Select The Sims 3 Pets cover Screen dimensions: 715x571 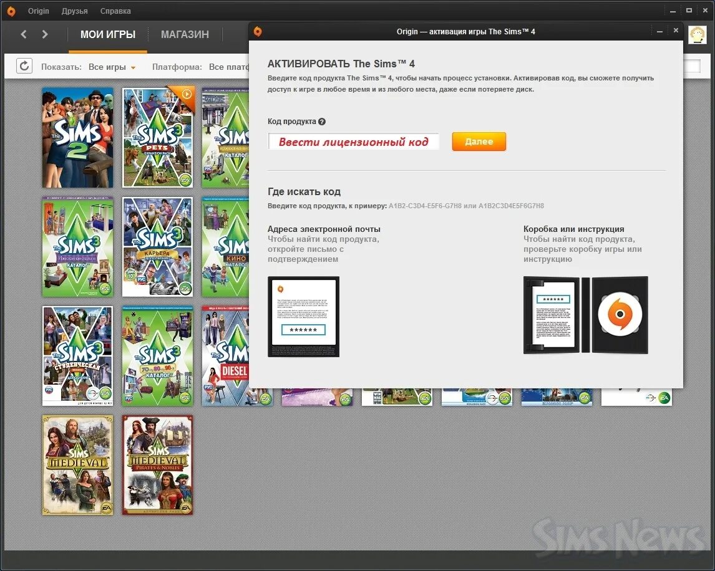point(157,138)
